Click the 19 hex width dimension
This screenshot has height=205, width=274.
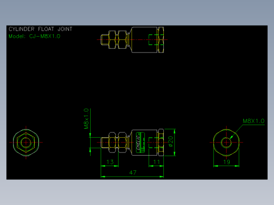coord(227,162)
